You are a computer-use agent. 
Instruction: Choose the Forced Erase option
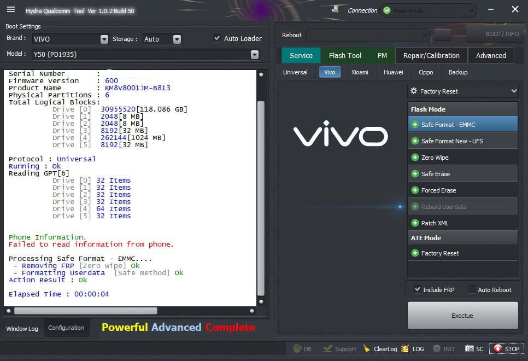click(462, 190)
